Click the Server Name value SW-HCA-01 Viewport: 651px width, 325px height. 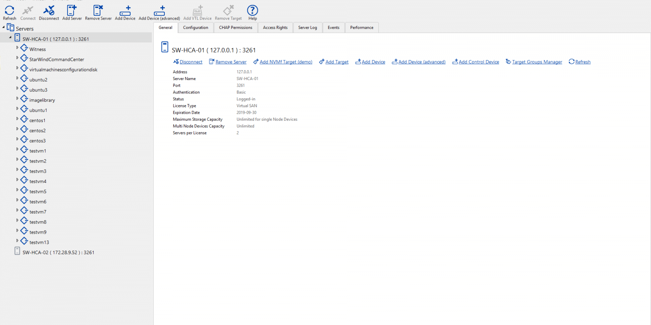247,79
